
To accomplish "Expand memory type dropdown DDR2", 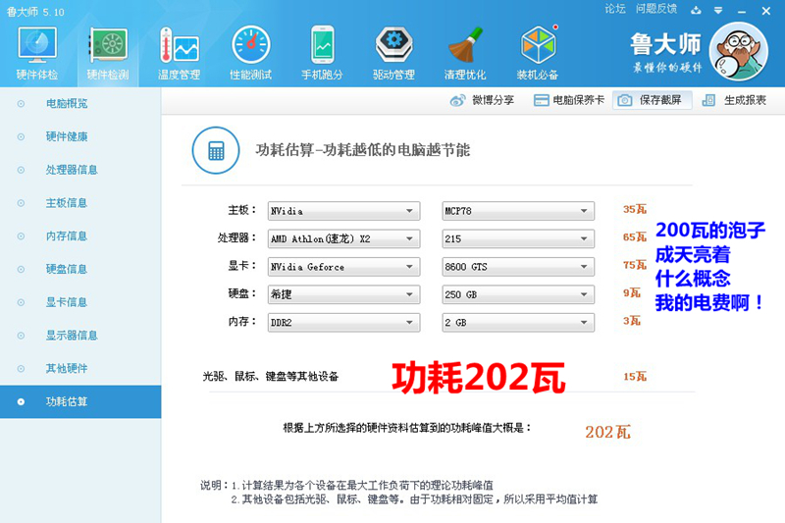I will click(x=344, y=323).
